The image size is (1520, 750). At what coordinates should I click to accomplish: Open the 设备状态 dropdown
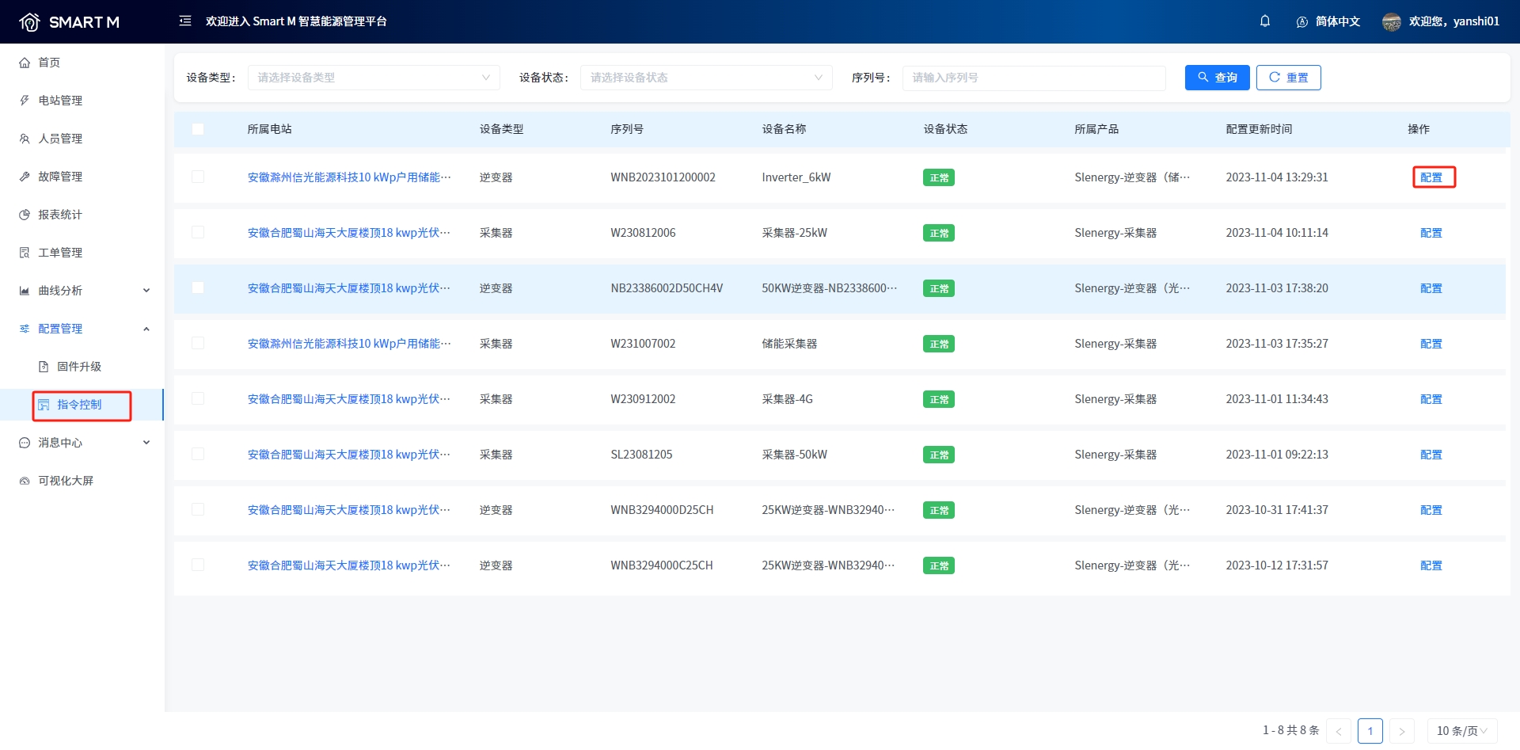click(706, 78)
